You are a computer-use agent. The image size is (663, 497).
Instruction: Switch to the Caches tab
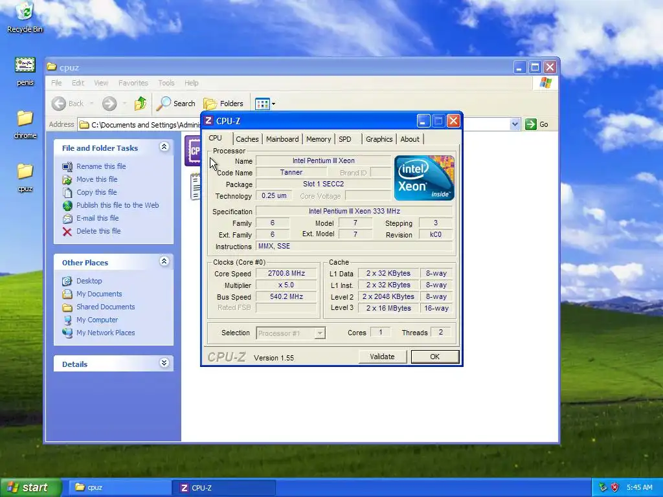click(247, 139)
